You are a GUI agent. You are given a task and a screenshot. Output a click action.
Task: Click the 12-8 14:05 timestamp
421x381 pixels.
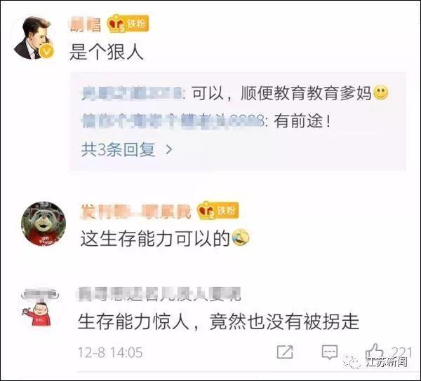[x=110, y=352]
